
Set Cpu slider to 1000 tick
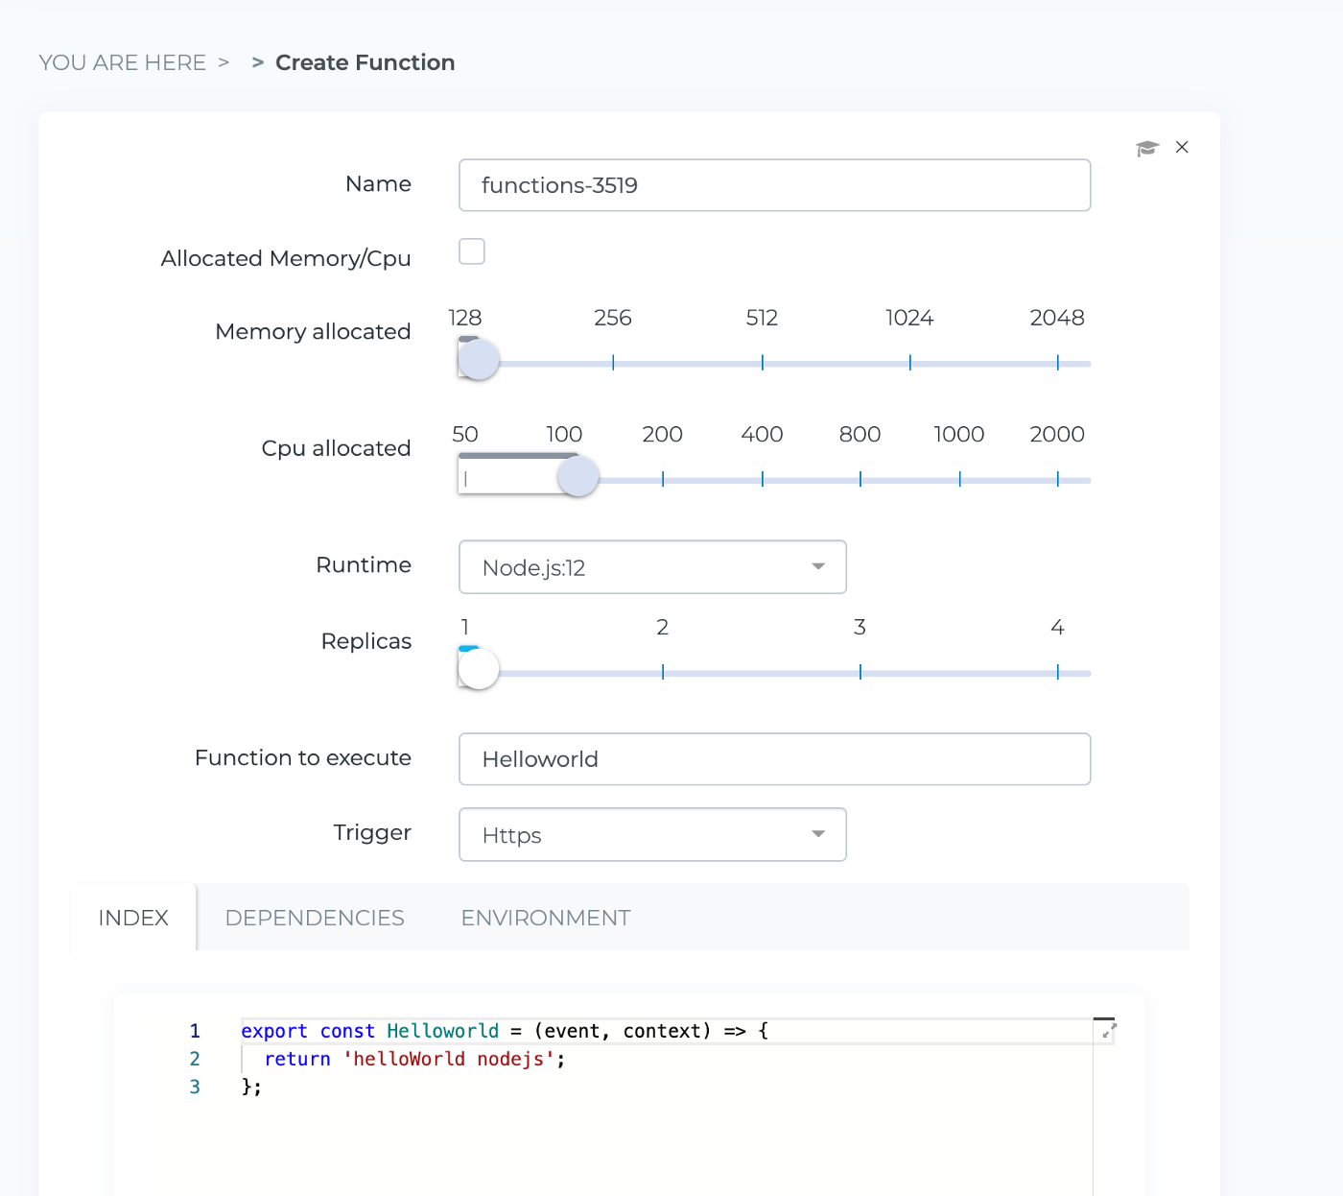pyautogui.click(x=960, y=479)
